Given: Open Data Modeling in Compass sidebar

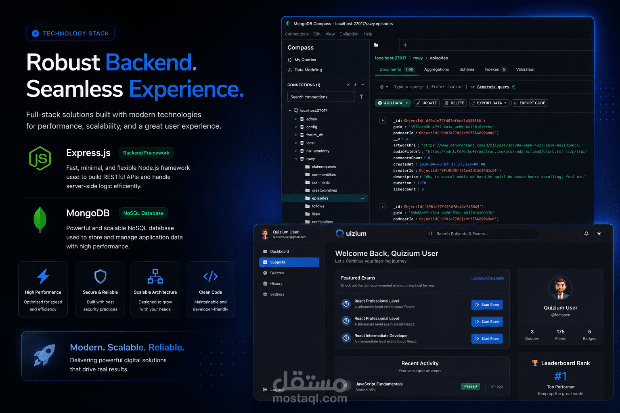Looking at the screenshot, I should [x=304, y=70].
